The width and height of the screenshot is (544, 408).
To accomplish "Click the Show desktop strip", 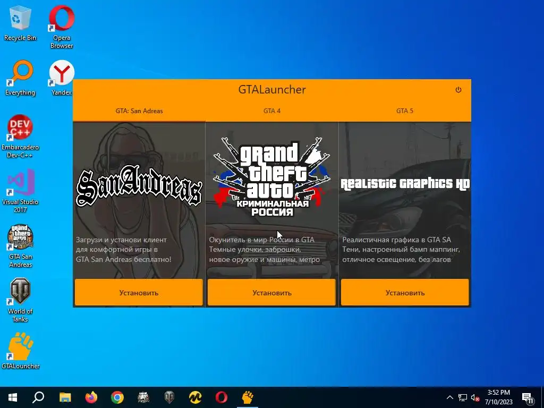I will (x=542, y=397).
